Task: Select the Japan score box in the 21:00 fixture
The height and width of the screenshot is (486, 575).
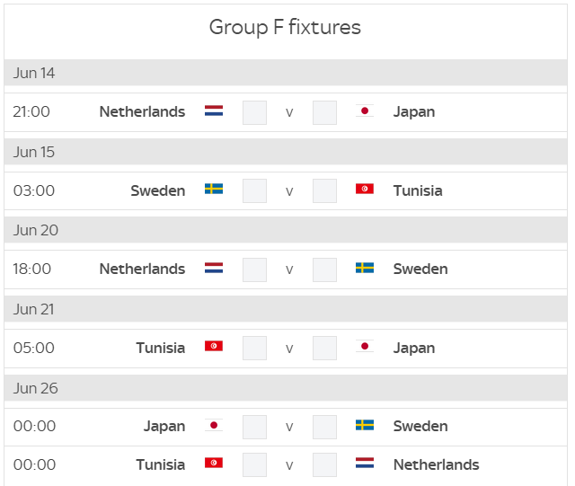Action: point(324,112)
